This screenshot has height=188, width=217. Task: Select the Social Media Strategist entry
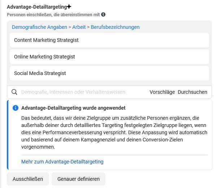109,73
